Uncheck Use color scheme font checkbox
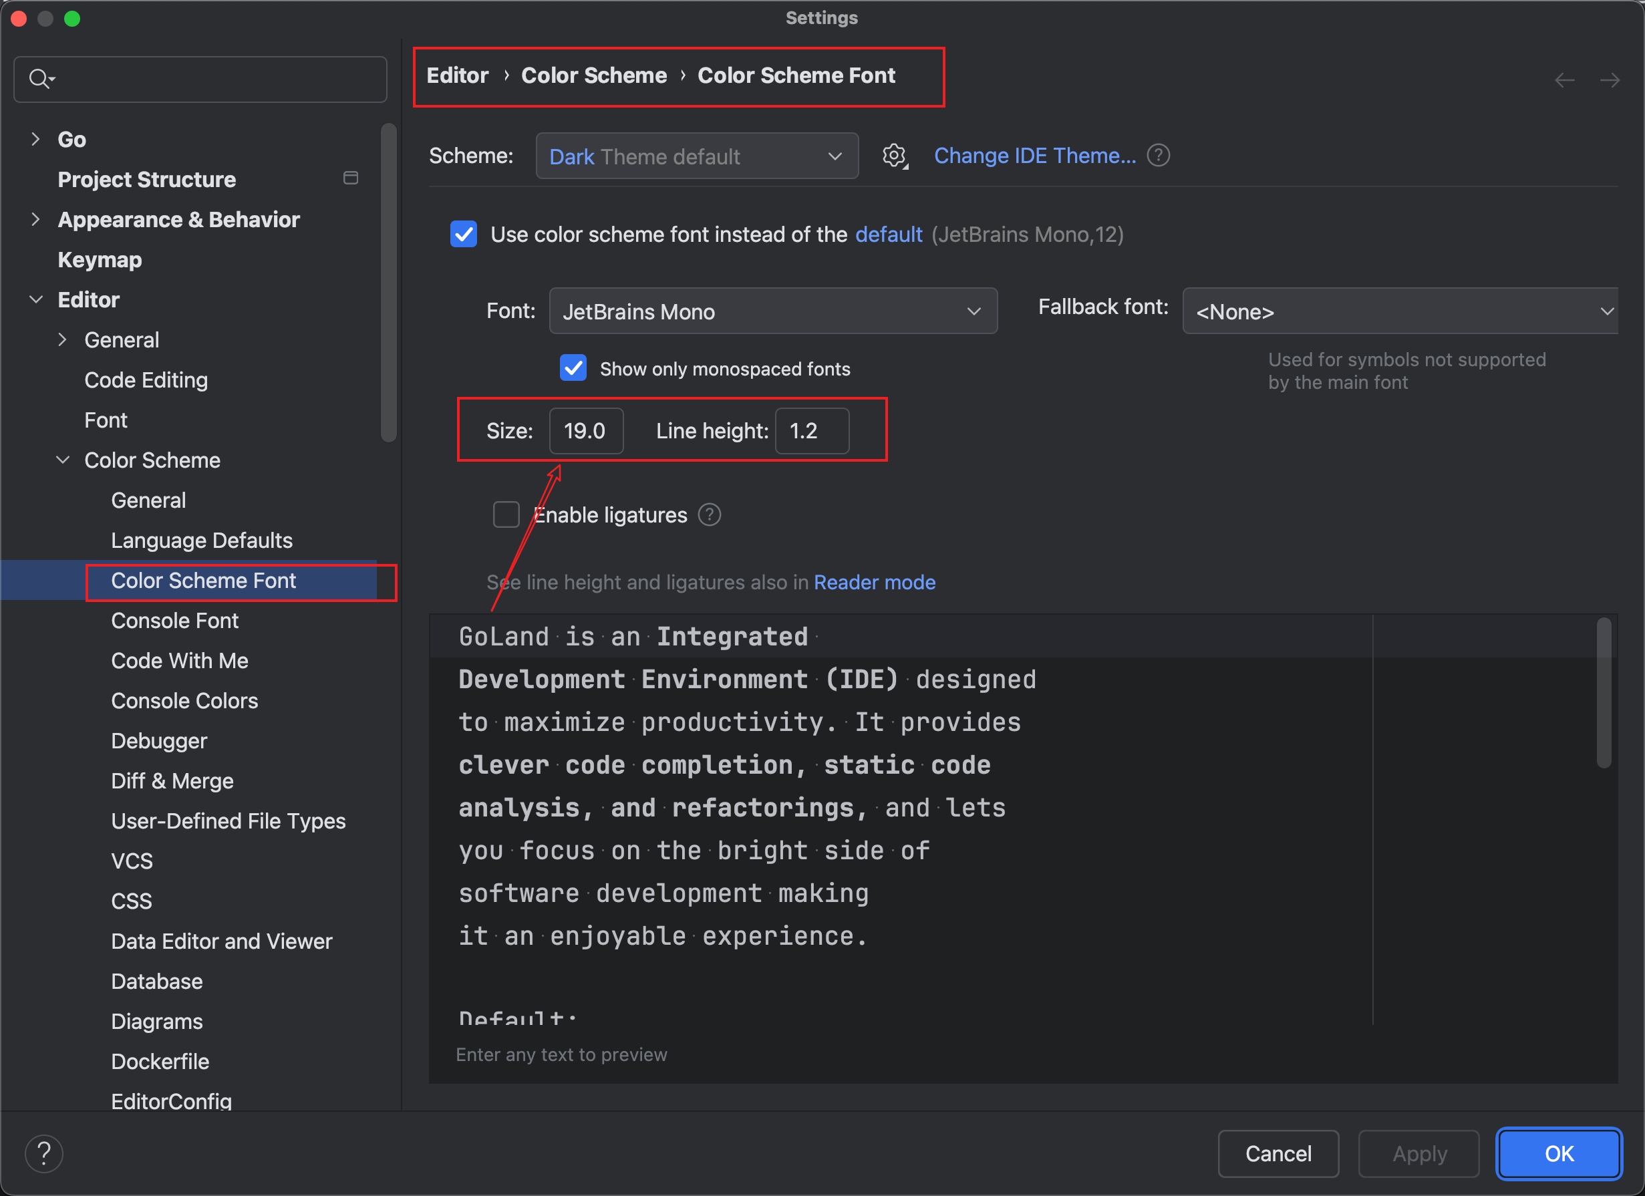This screenshot has width=1645, height=1196. coord(464,235)
